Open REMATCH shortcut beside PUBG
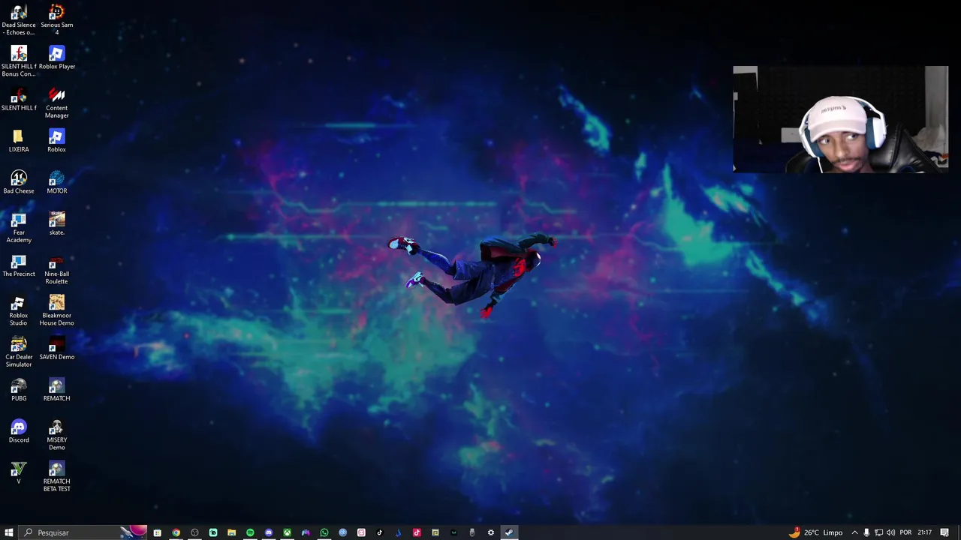This screenshot has height=540, width=961. click(x=57, y=389)
